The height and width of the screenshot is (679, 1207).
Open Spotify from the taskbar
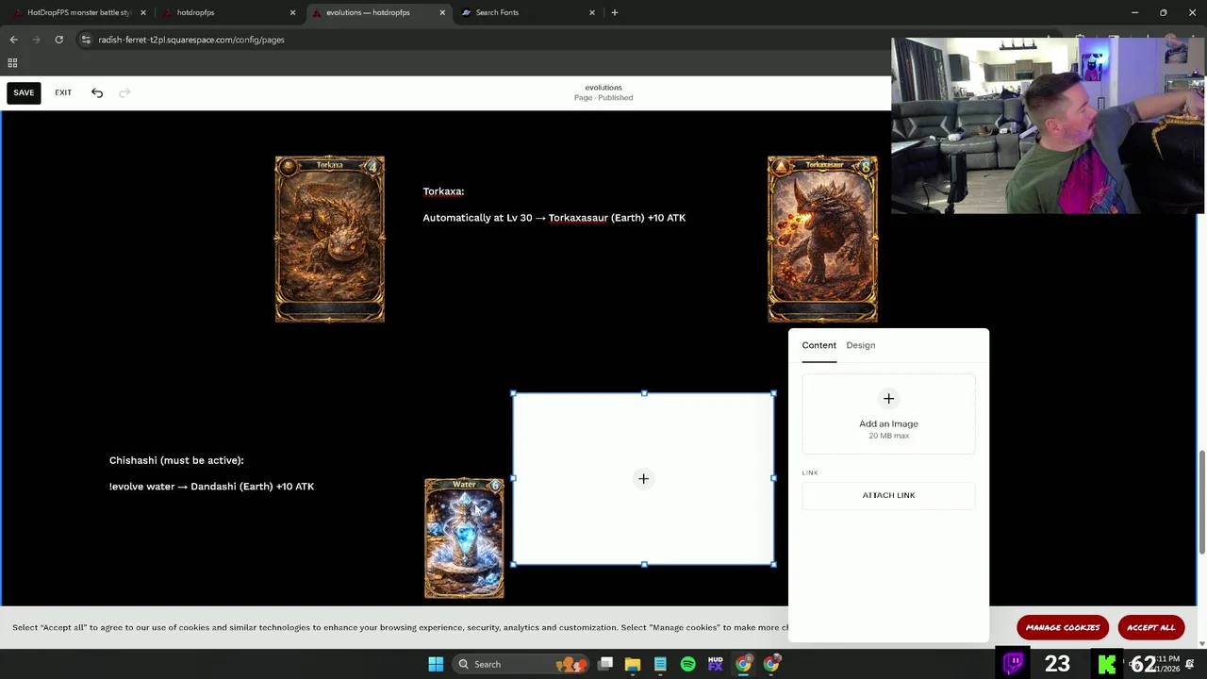pyautogui.click(x=688, y=664)
